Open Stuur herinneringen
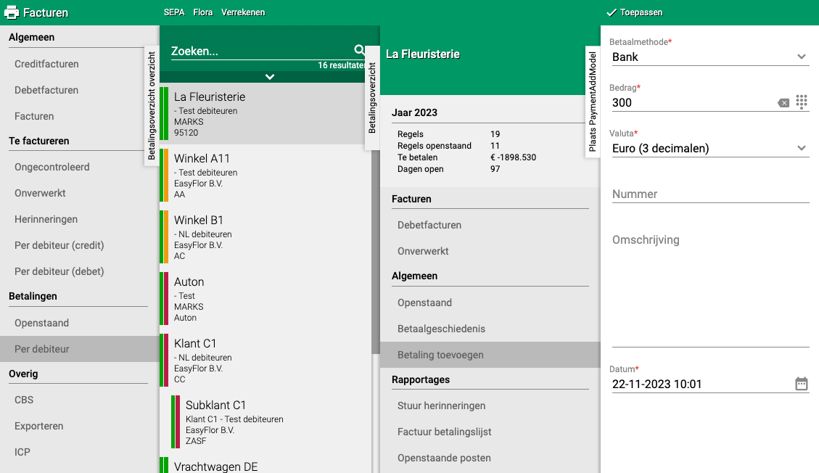The height and width of the screenshot is (473, 819). click(x=490, y=406)
